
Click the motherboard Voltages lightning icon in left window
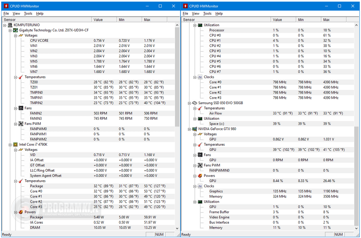(x=21, y=35)
